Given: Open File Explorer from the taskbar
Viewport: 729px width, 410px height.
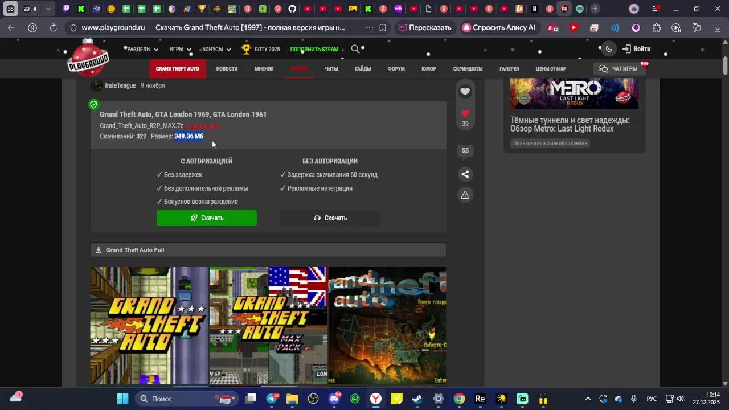Looking at the screenshot, I should tap(292, 399).
